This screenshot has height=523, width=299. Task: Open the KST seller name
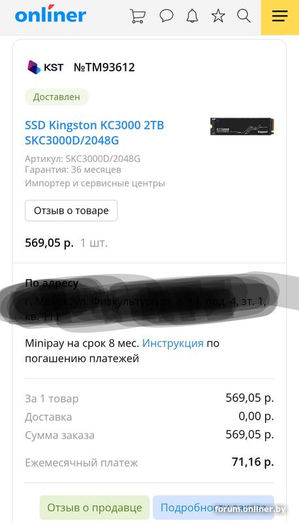pos(54,67)
